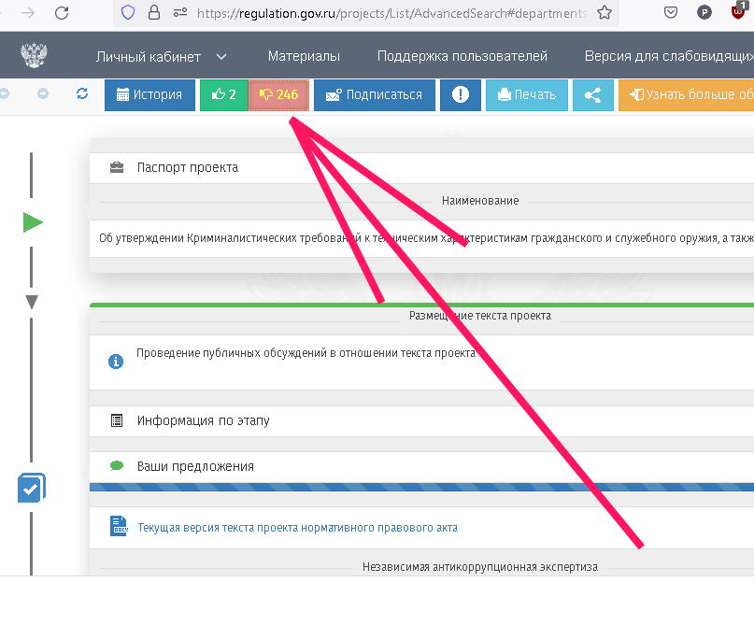Image resolution: width=754 pixels, height=625 pixels.
Task: Open the docx file icon for current version
Action: point(118,527)
